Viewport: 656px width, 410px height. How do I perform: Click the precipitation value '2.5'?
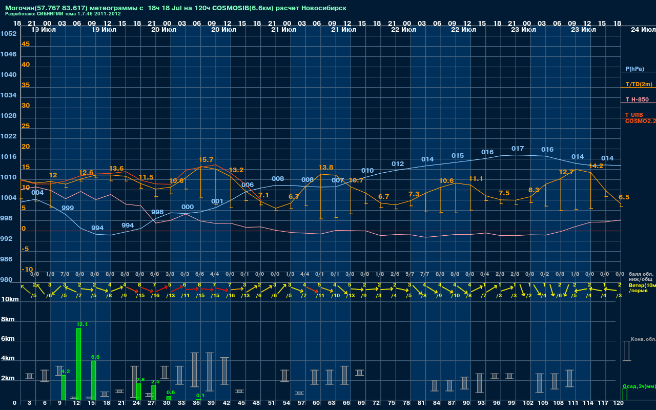click(x=155, y=381)
